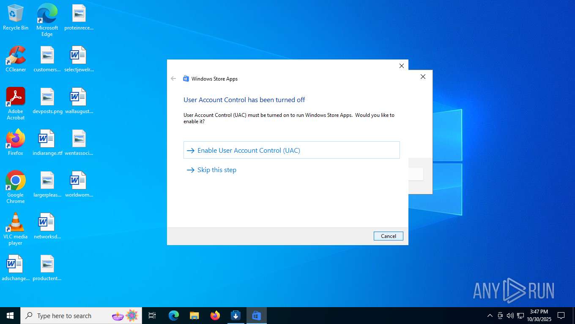The image size is (575, 324).
Task: Go back using the dialog's back arrow
Action: coord(173,78)
